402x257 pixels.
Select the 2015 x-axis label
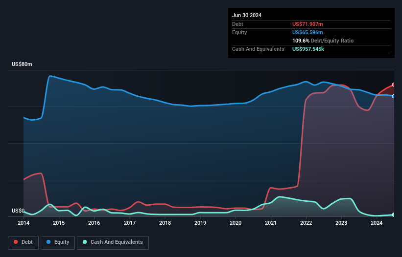[59, 223]
